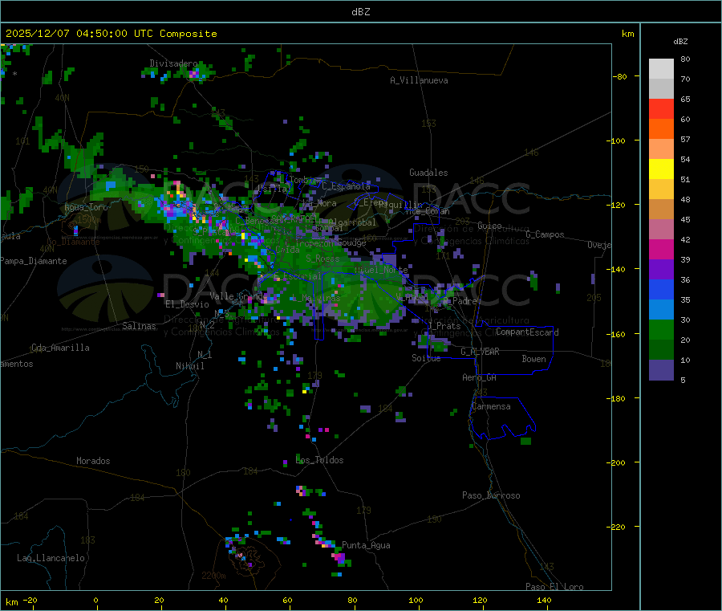The width and height of the screenshot is (722, 611).
Task: Click the 2200m elevation label near the volcano
Action: [213, 576]
